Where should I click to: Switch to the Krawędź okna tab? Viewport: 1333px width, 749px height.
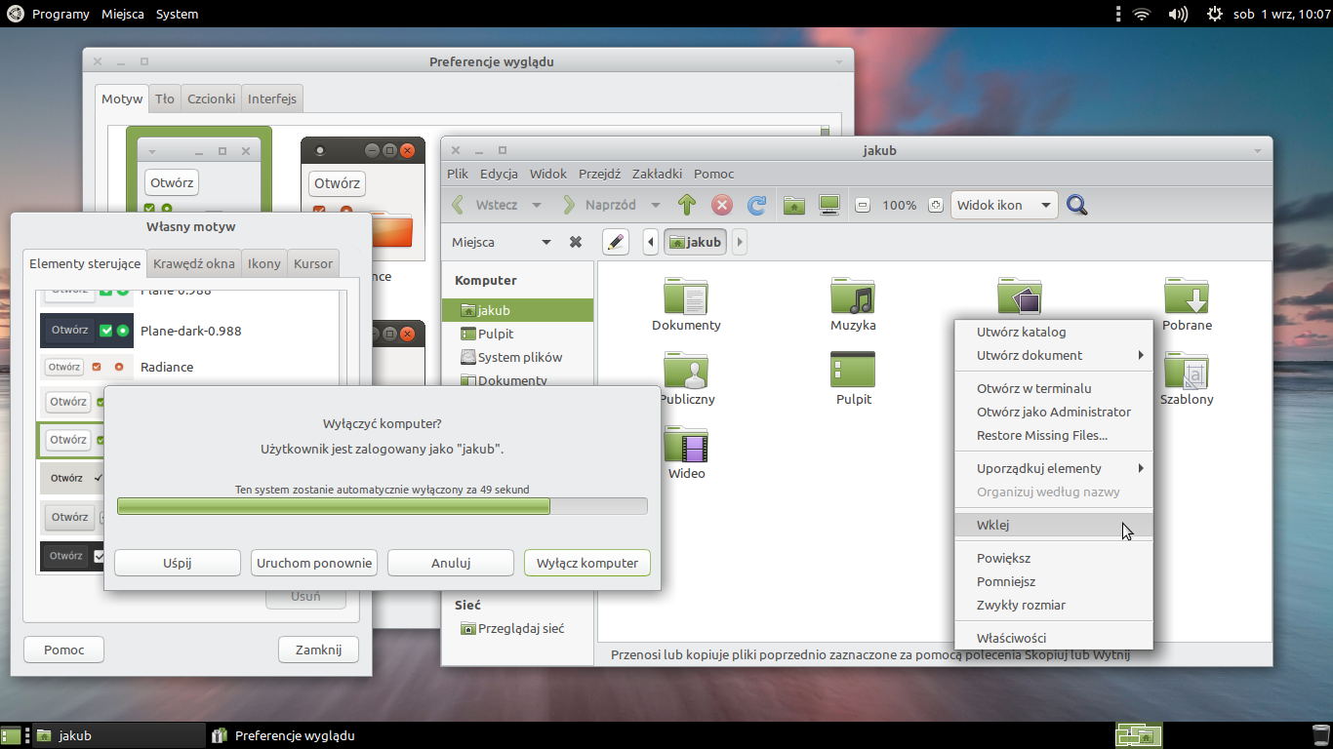tap(193, 262)
